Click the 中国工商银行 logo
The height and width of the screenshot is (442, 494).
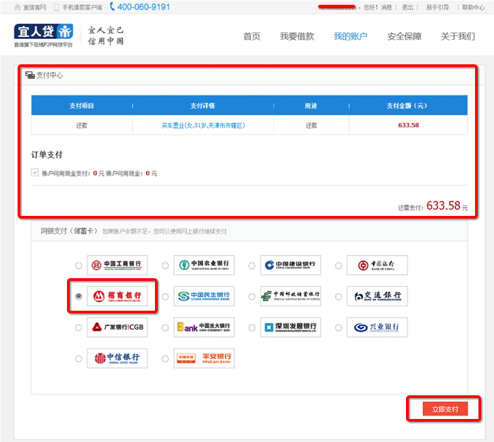tap(117, 265)
